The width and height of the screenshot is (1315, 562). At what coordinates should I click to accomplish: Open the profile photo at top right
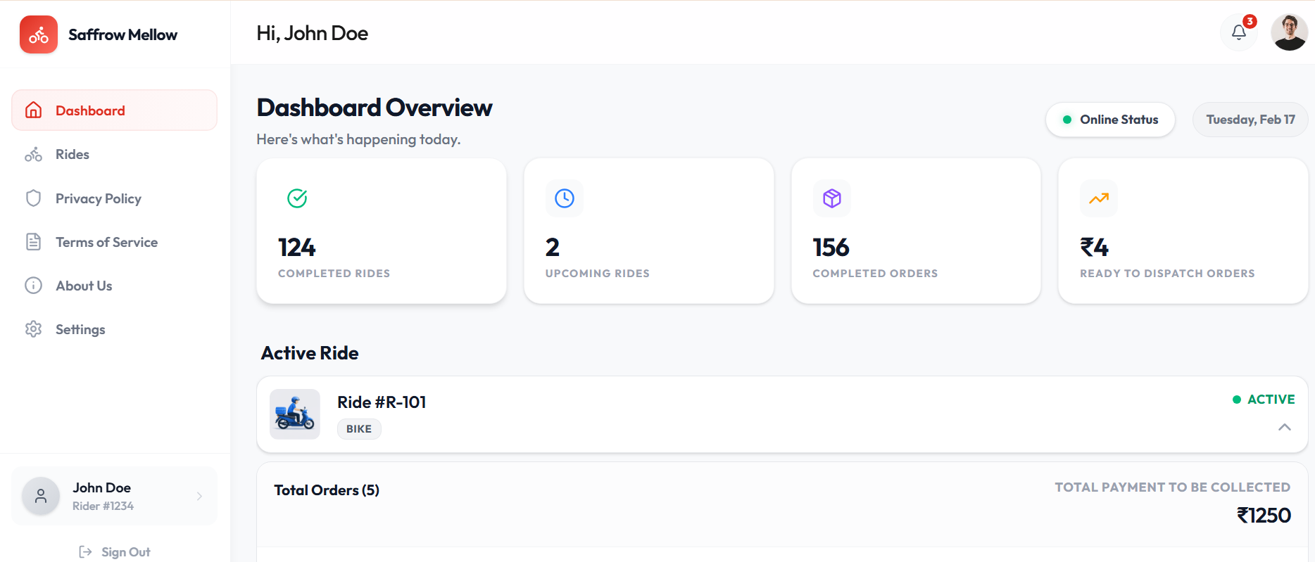point(1289,32)
